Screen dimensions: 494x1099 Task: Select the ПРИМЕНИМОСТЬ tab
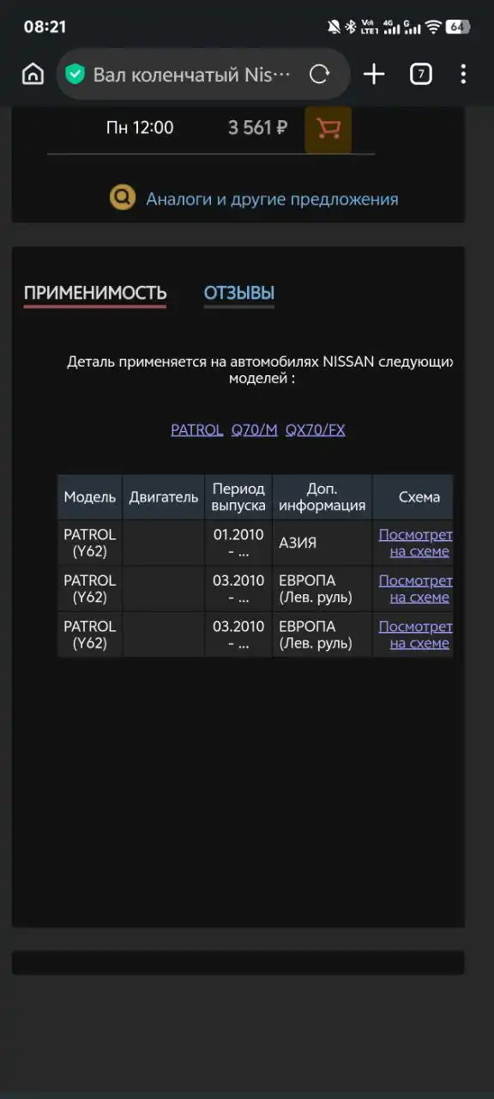94,292
